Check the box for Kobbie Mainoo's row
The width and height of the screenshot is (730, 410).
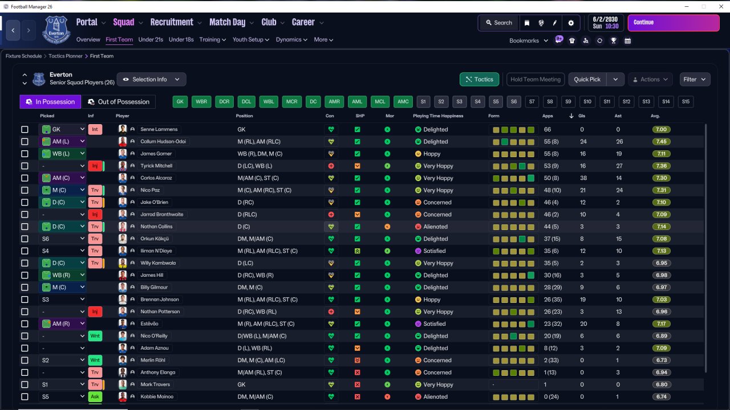pyautogui.click(x=25, y=397)
